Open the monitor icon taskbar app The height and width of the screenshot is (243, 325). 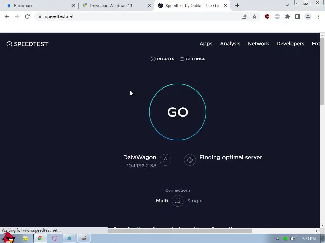pos(70,239)
